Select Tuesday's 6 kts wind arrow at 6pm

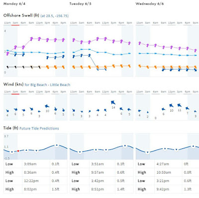pos(121,109)
